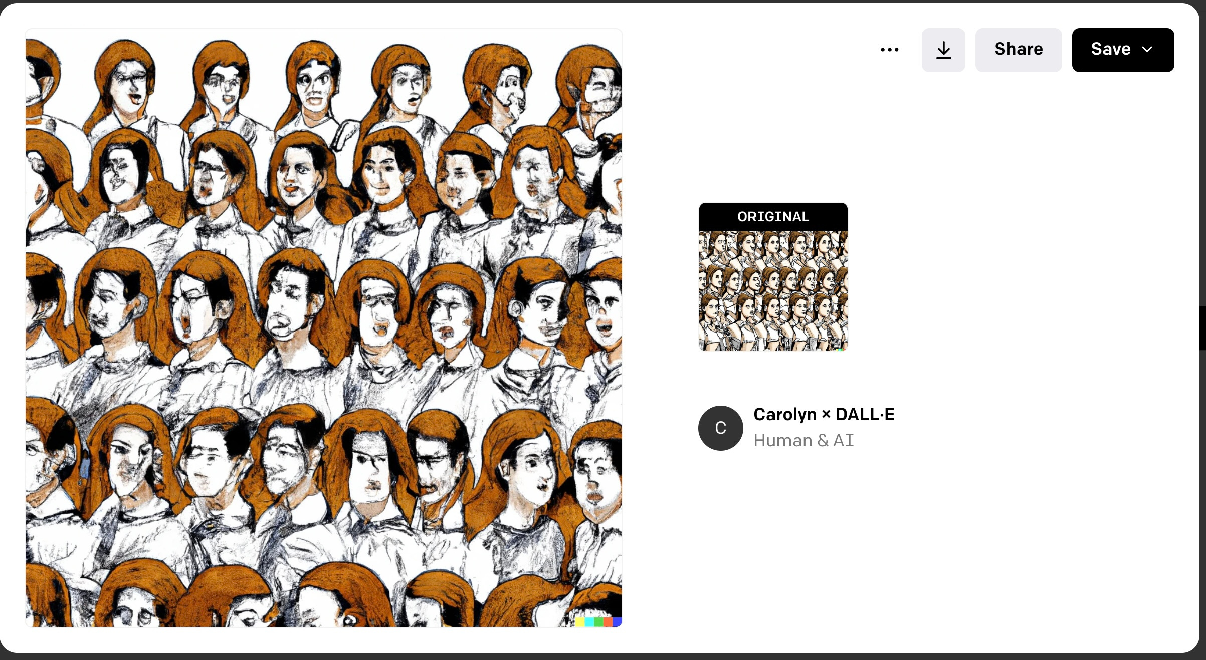Click the yellow DALL·E signature square

[x=580, y=622]
